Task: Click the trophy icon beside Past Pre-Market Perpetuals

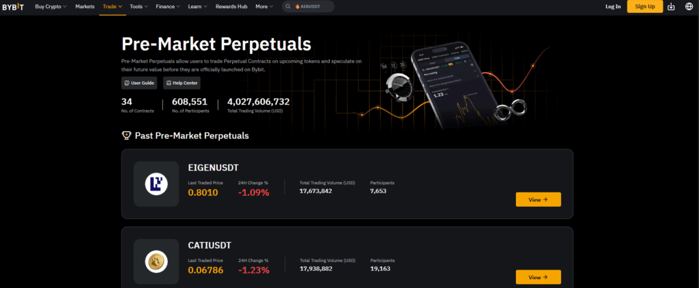Action: click(x=126, y=135)
